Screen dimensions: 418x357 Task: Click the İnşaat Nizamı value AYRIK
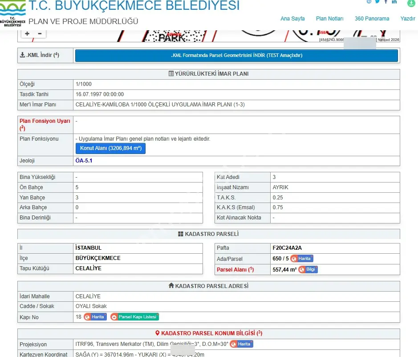click(x=280, y=187)
